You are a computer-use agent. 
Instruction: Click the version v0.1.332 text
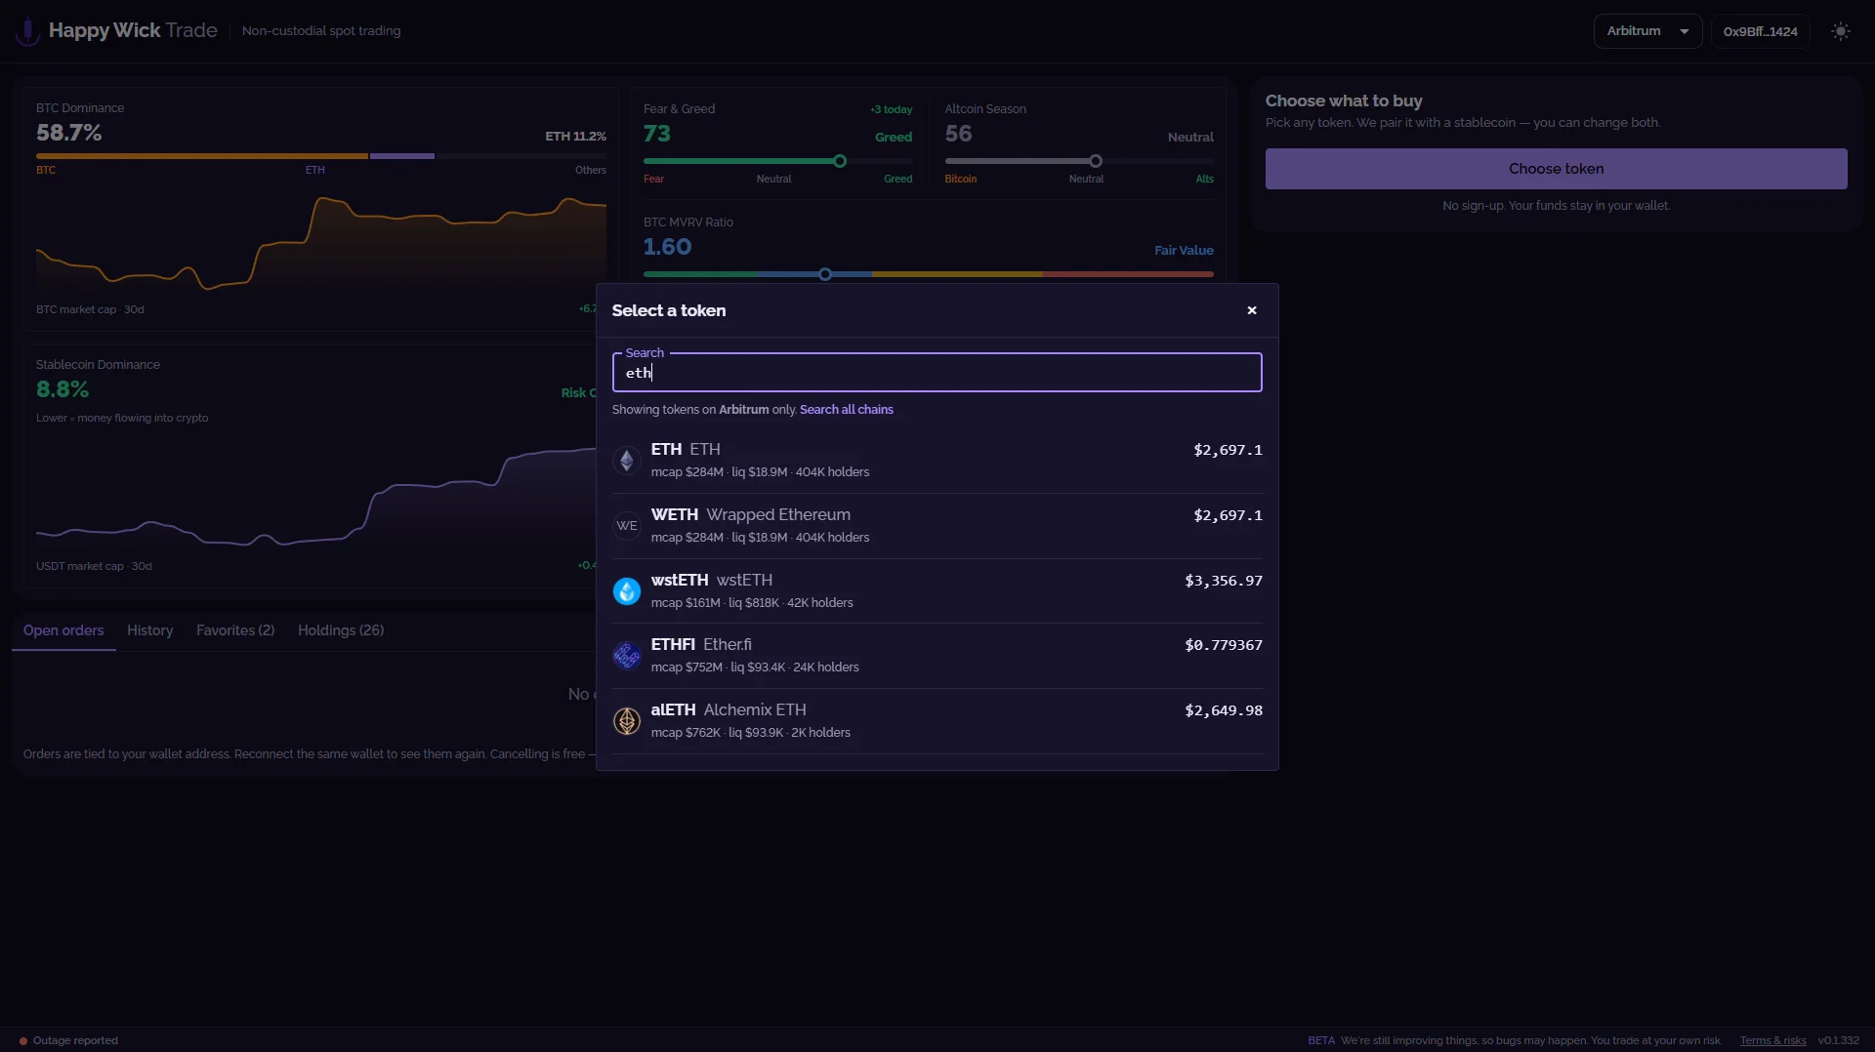[x=1839, y=1041]
